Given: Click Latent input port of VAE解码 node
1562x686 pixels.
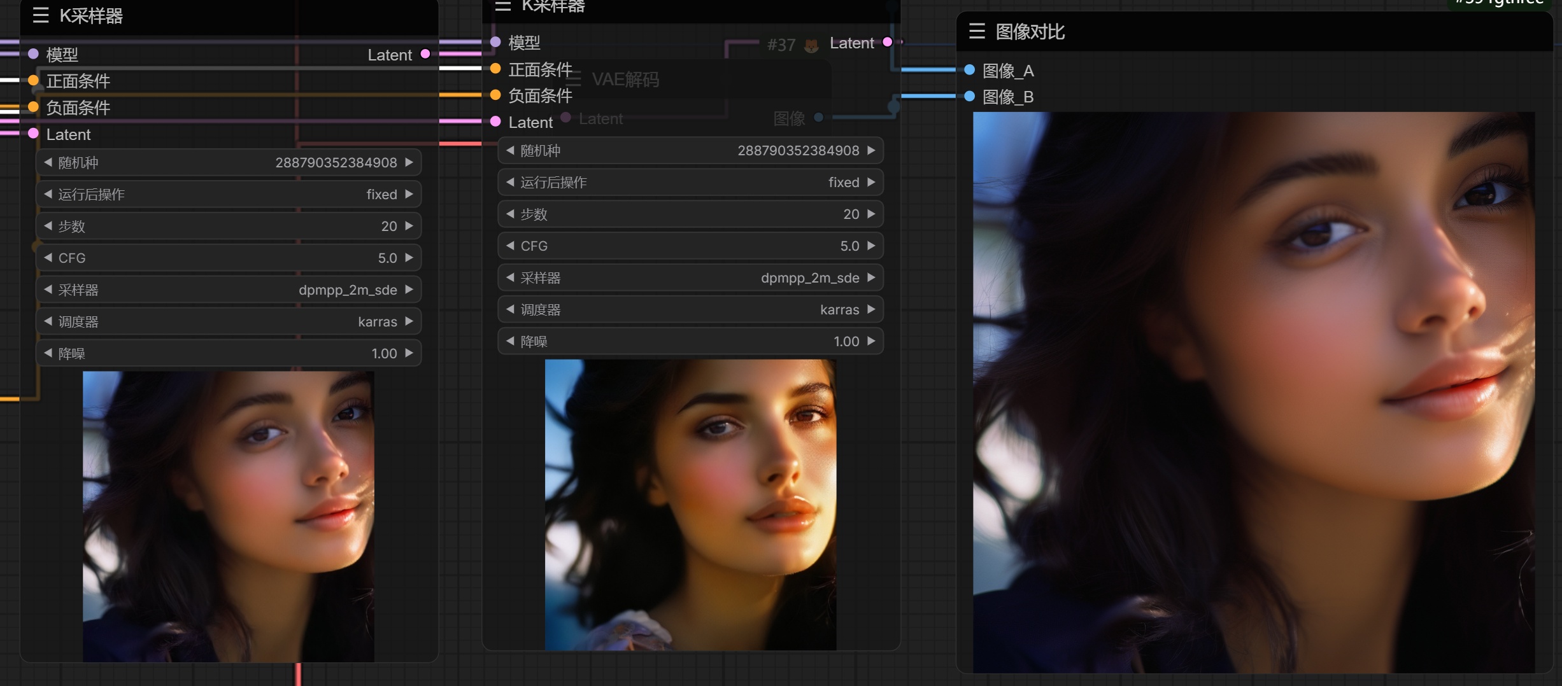Looking at the screenshot, I should pyautogui.click(x=565, y=117).
